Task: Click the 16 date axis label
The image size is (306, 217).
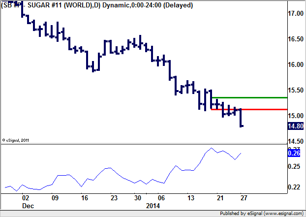Action: click(85, 198)
